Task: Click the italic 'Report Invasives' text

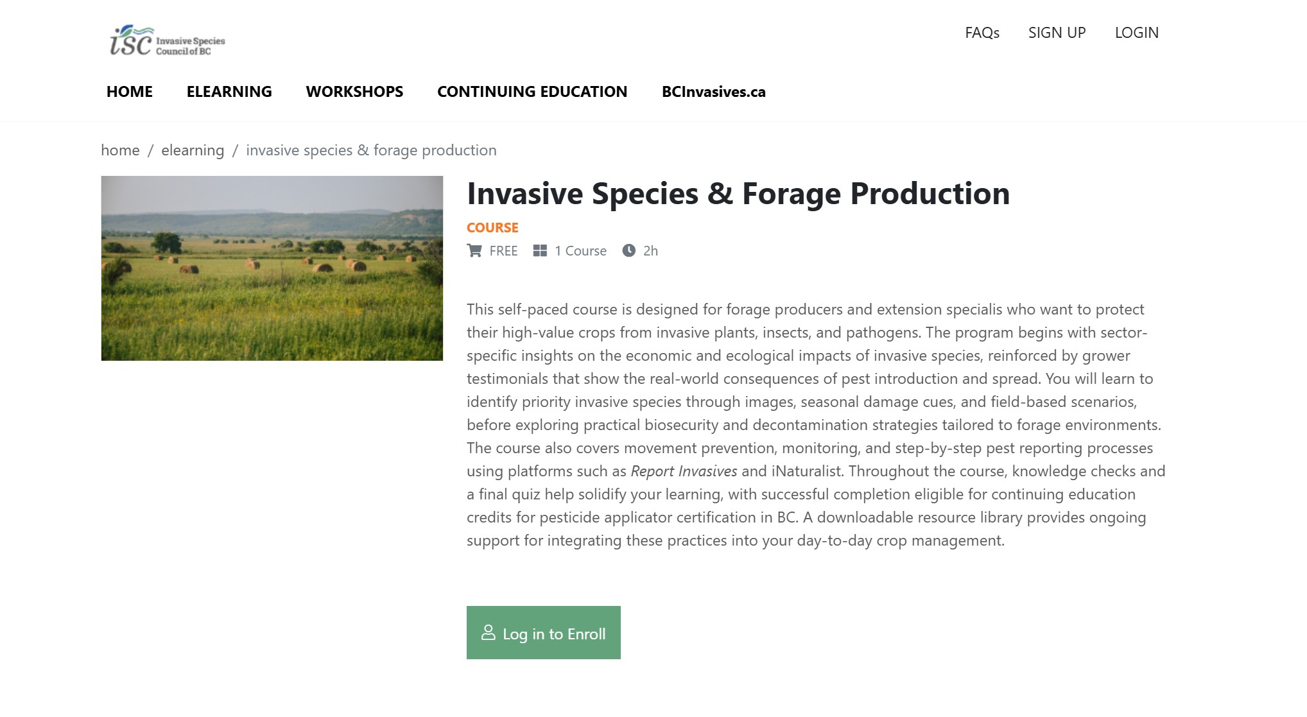Action: 684,471
